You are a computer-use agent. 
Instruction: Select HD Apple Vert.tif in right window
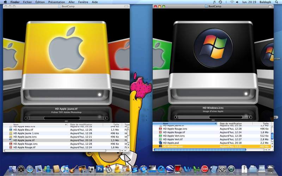click(x=212, y=139)
